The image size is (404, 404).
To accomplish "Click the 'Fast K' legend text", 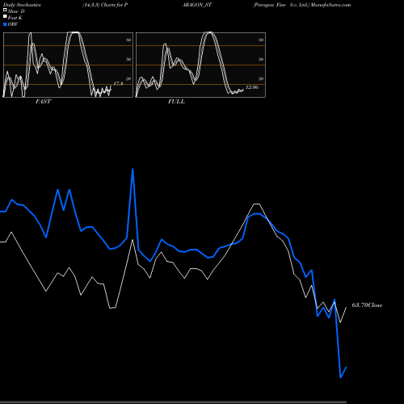I will click(15, 18).
